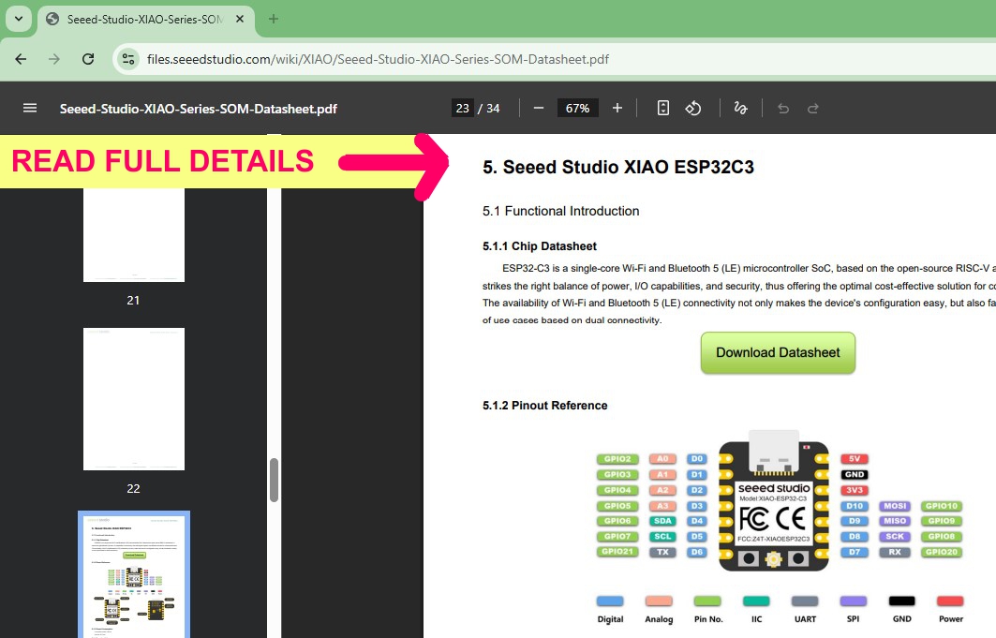
Task: Click the 5. Seeed Studio XIAO ESP32C3 heading
Action: (x=618, y=167)
